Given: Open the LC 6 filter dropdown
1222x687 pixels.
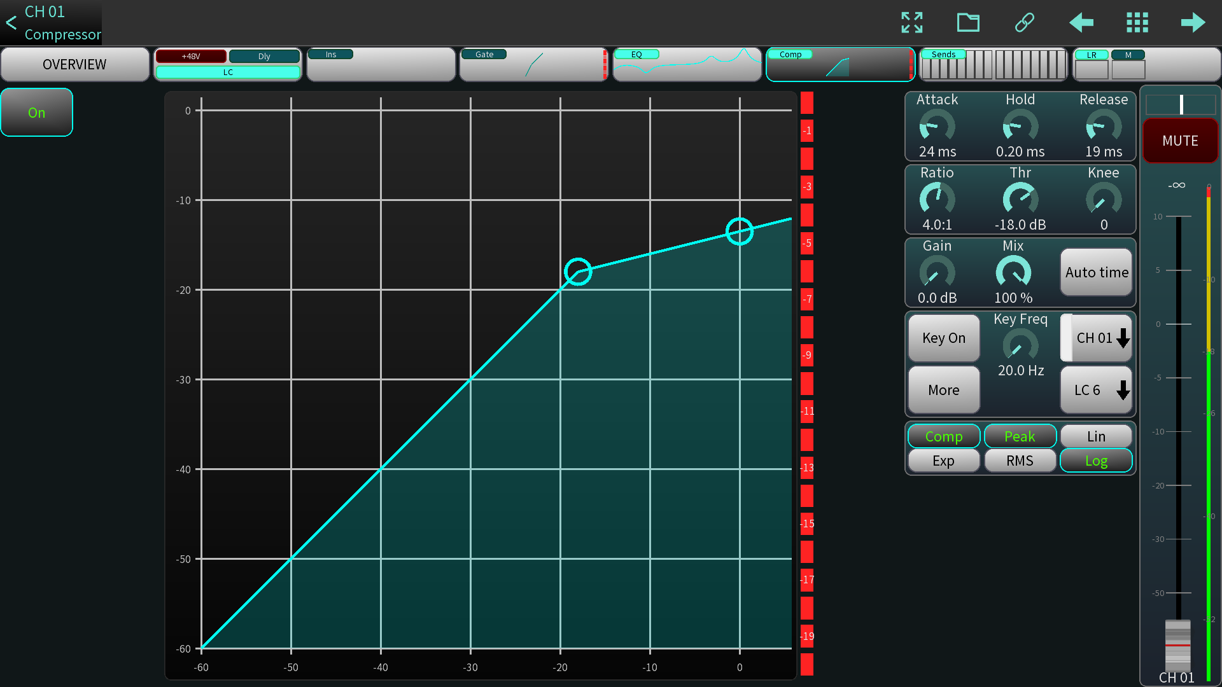Looking at the screenshot, I should 1097,390.
